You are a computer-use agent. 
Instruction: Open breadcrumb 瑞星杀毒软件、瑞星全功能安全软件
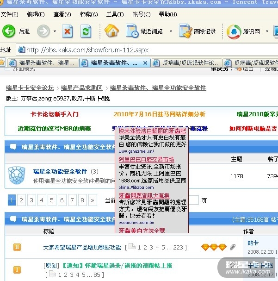pyautogui.click(x=158, y=88)
